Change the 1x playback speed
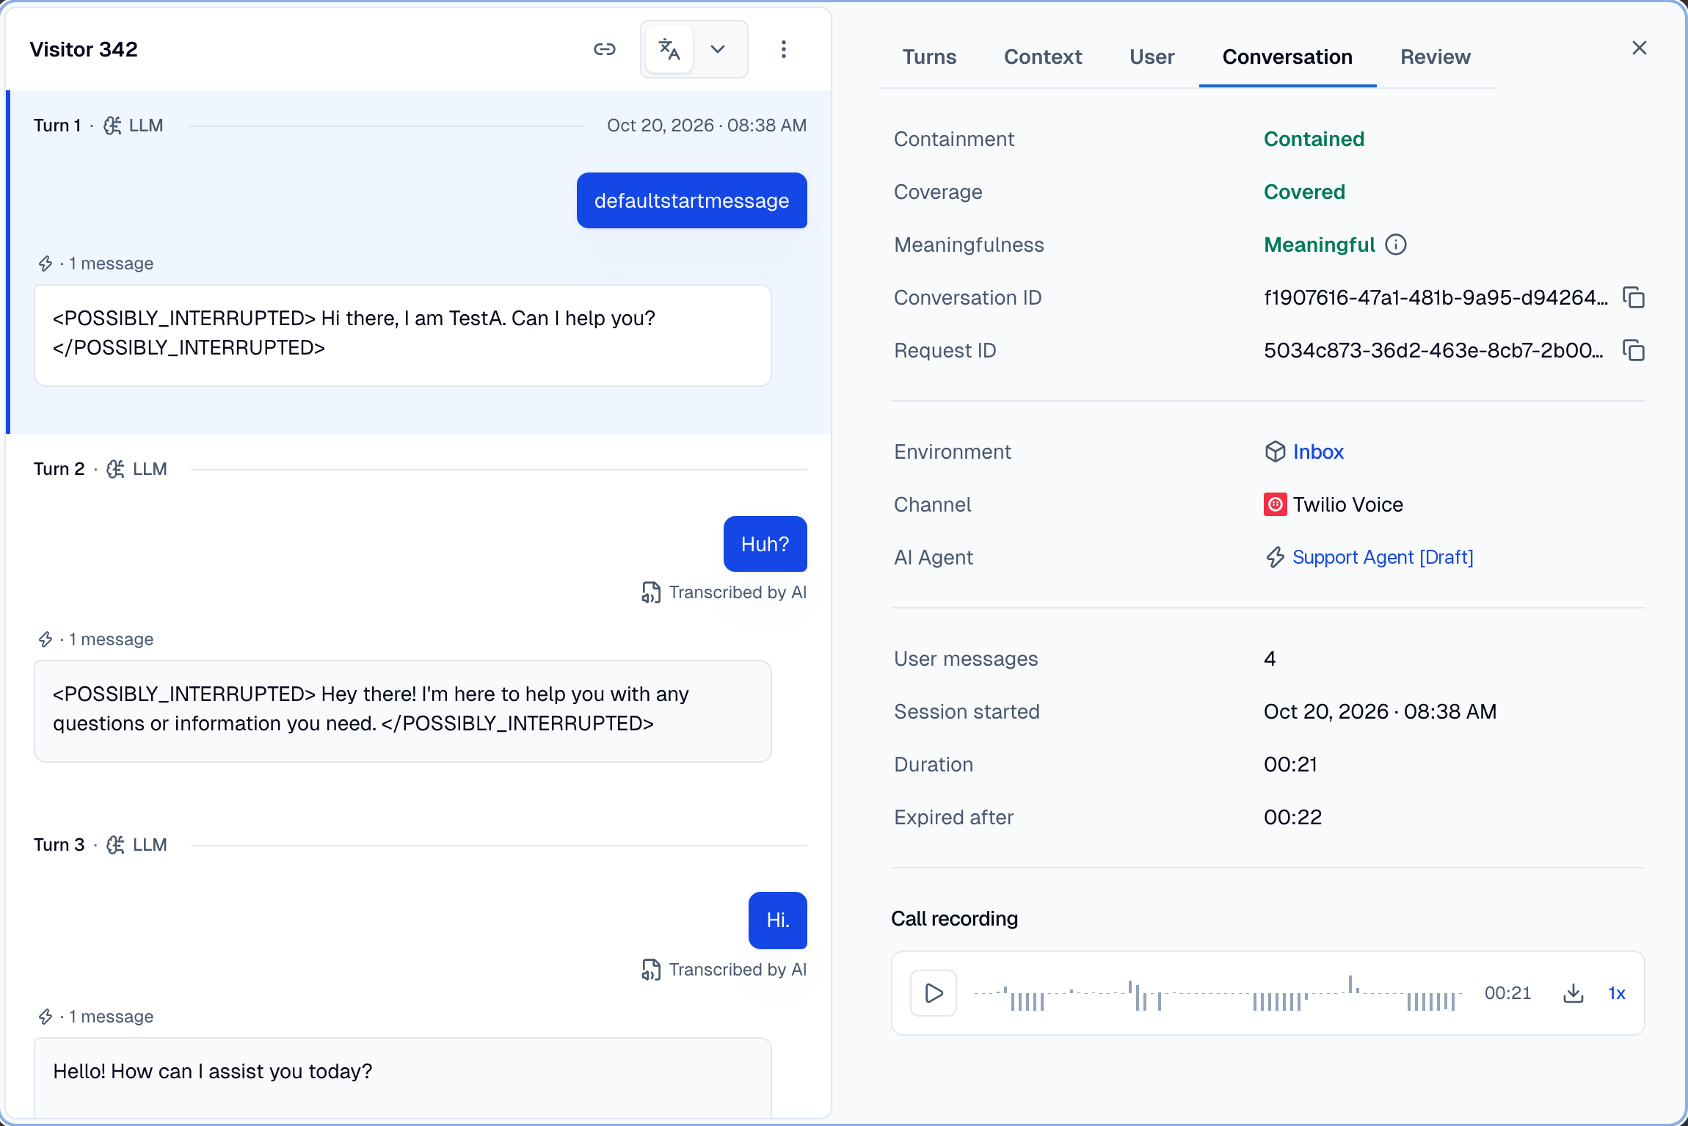The width and height of the screenshot is (1688, 1126). pos(1617,993)
